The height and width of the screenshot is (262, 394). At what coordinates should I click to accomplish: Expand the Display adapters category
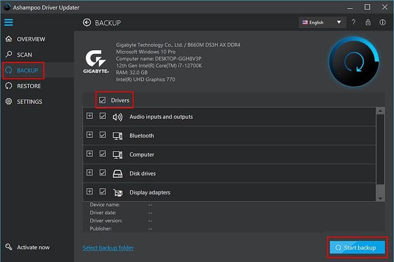89,191
